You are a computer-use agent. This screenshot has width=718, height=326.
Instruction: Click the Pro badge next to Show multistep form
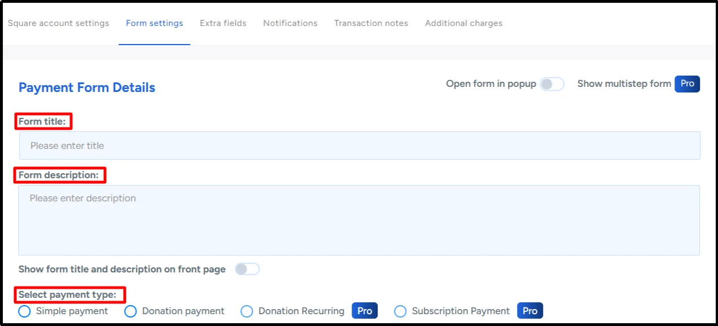[x=688, y=83]
